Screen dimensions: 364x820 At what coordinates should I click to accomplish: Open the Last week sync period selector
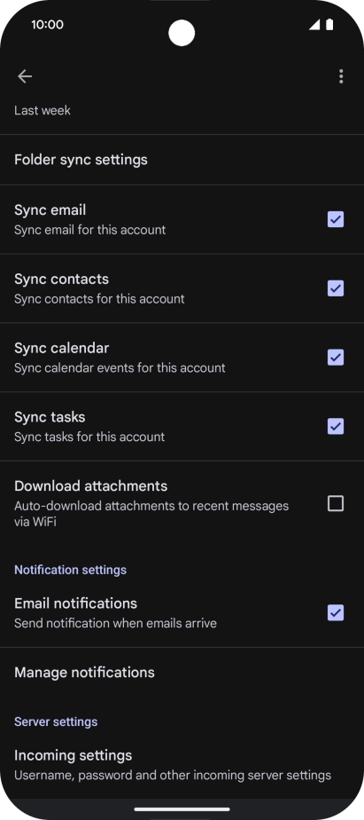(x=182, y=110)
